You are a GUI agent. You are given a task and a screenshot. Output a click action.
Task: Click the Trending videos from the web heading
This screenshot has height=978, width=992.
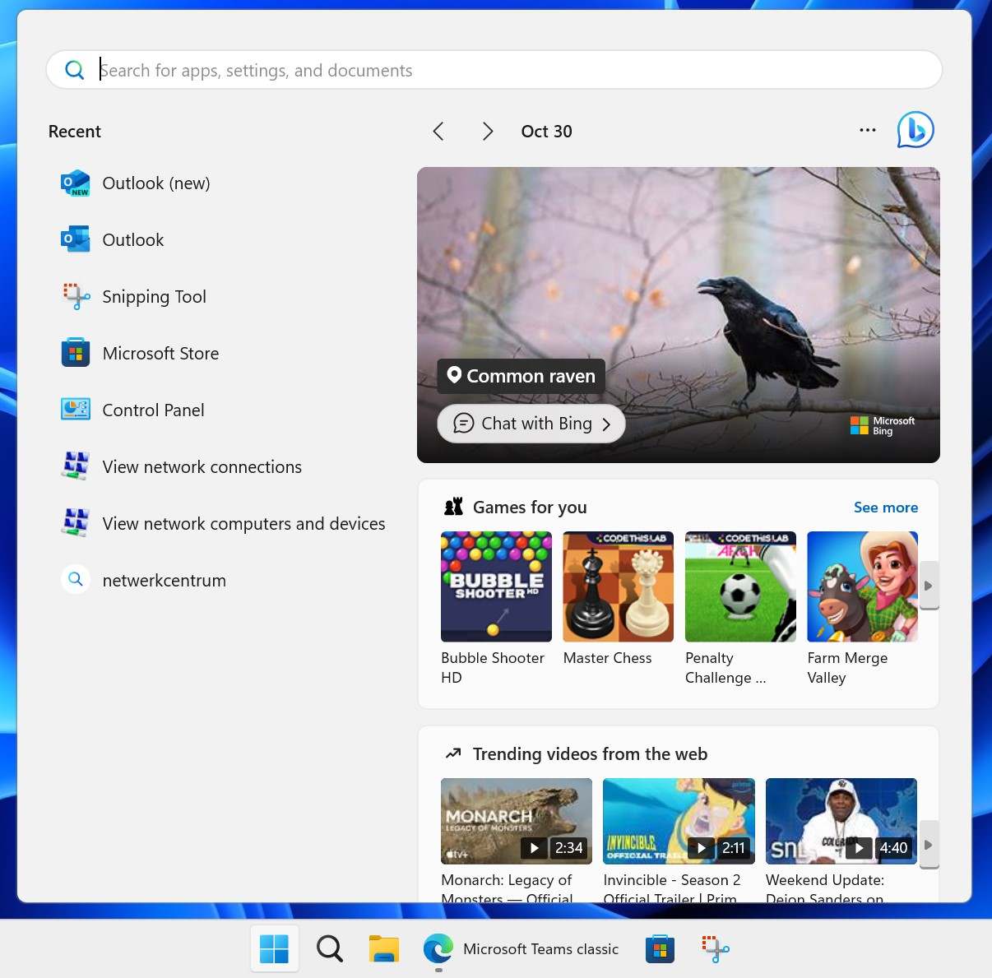tap(591, 754)
